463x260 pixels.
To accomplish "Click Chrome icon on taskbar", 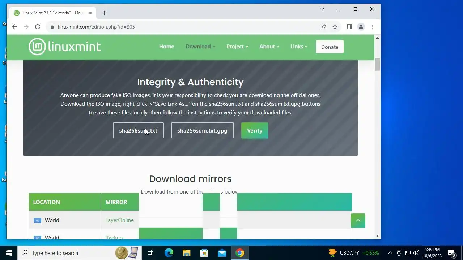I will [240, 253].
